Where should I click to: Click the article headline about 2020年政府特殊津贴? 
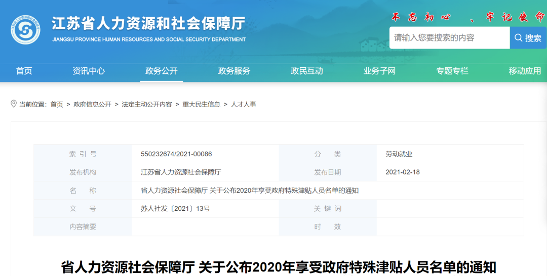pyautogui.click(x=278, y=267)
